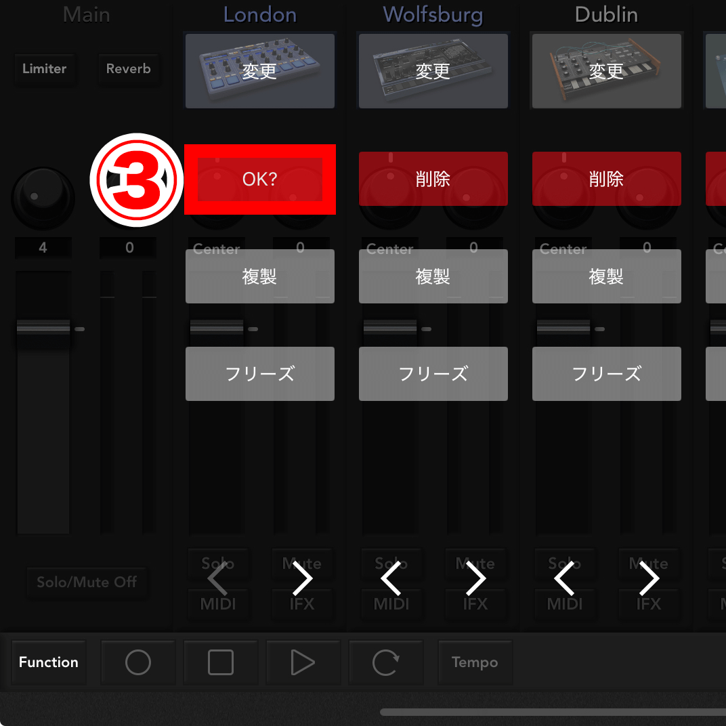The width and height of the screenshot is (726, 726).
Task: Move Dublin track right with the arrow
Action: [649, 579]
